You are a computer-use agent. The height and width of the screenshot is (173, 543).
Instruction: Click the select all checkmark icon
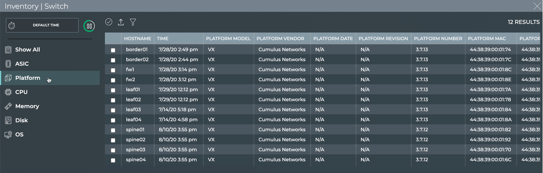click(109, 22)
